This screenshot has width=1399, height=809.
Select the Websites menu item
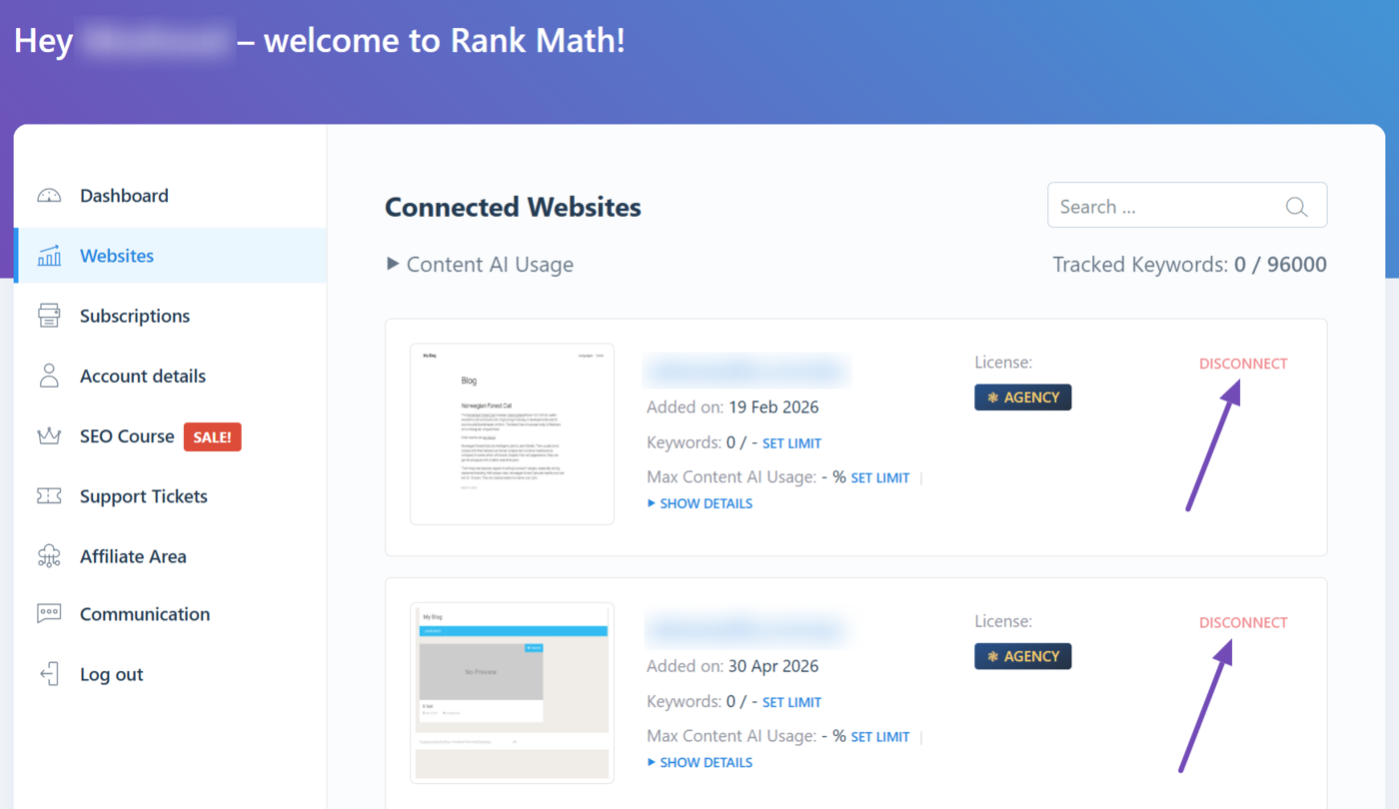pyautogui.click(x=170, y=256)
